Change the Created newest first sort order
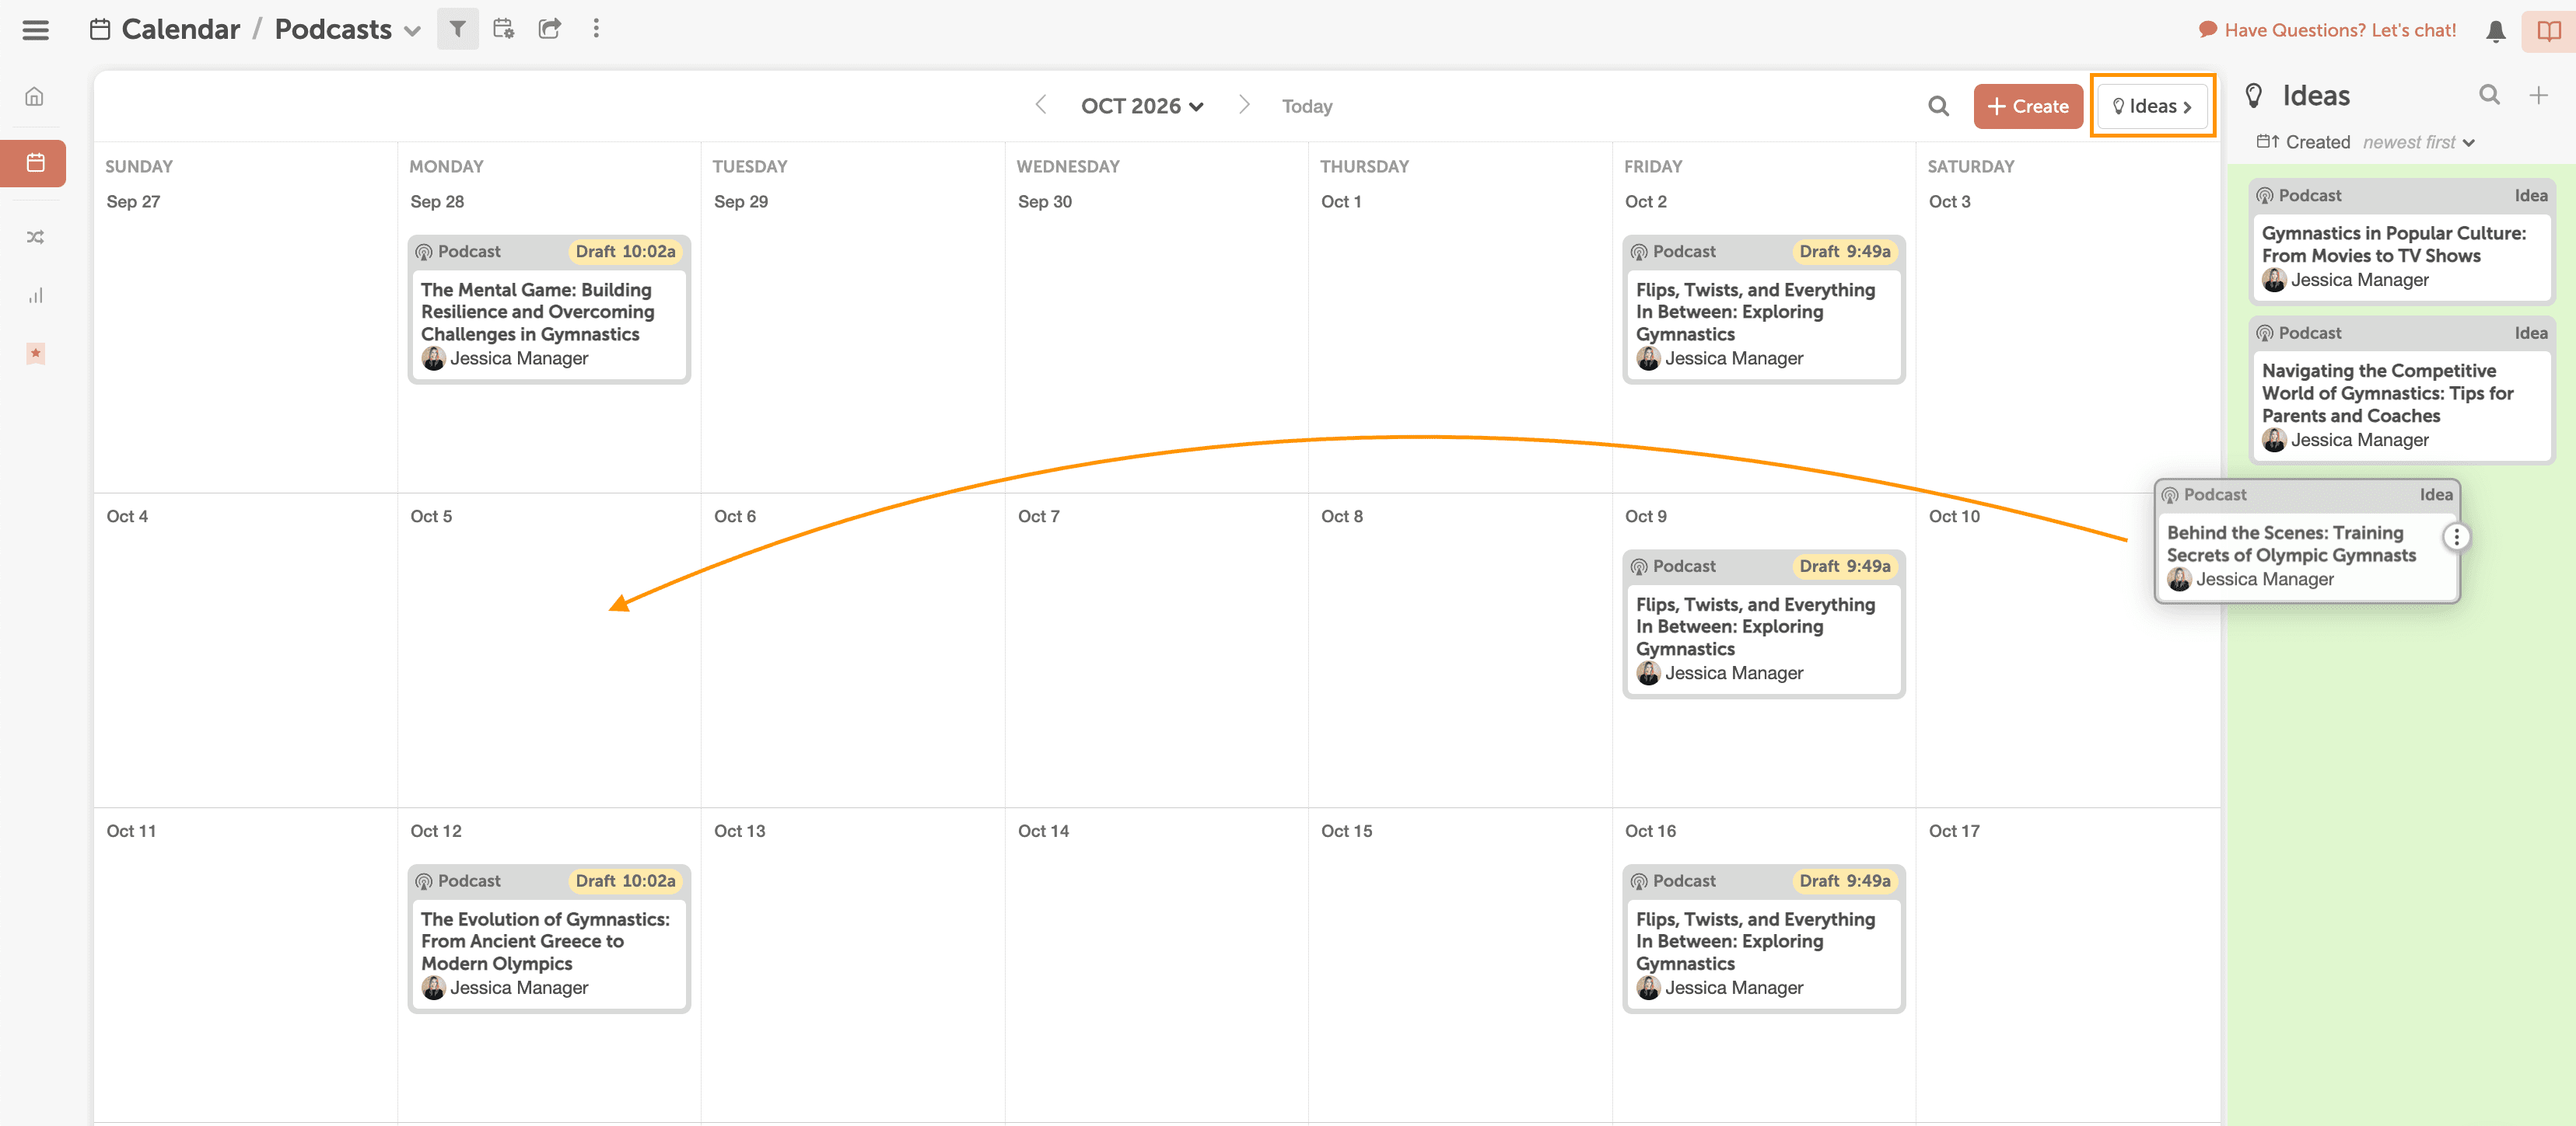 (2418, 143)
